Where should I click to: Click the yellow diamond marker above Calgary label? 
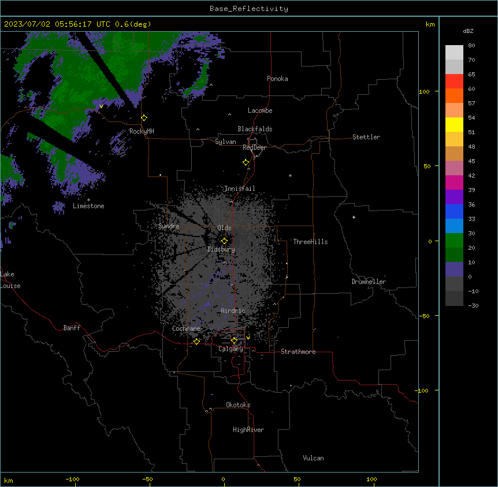234,341
